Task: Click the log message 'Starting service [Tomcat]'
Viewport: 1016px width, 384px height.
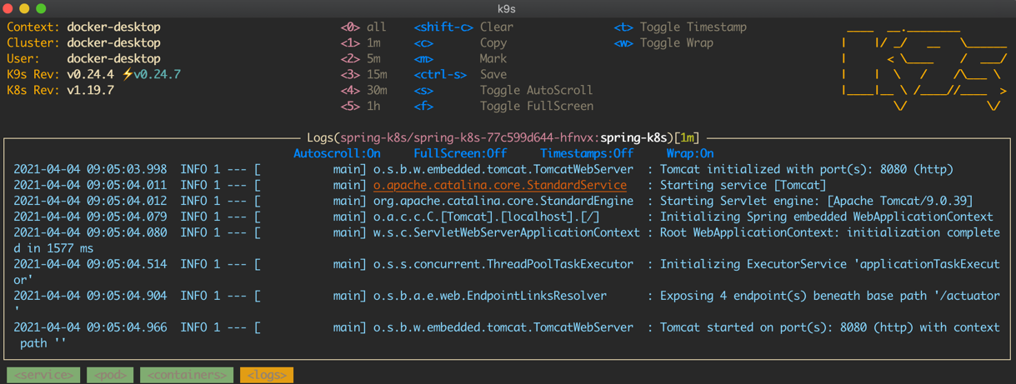Action: coord(743,186)
